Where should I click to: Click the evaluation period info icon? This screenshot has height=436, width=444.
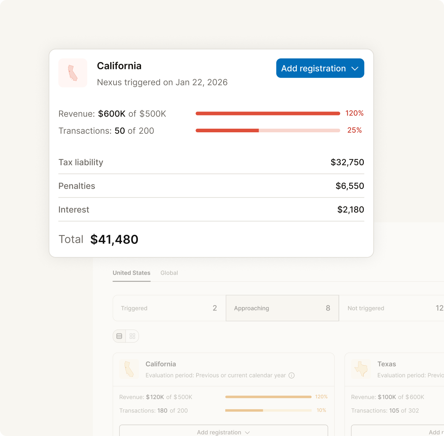click(291, 375)
